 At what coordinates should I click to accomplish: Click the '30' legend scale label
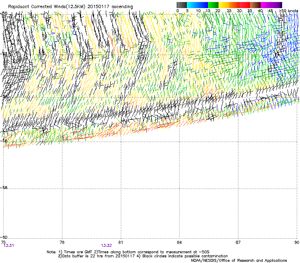pyautogui.click(x=239, y=11)
